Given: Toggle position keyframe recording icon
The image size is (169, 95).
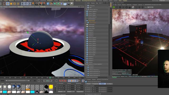Looking at the screenshot, I should pyautogui.click(x=69, y=81).
